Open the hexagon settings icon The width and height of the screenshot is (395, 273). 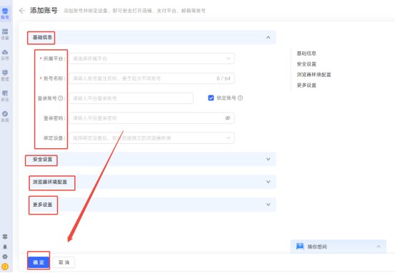coord(5,257)
